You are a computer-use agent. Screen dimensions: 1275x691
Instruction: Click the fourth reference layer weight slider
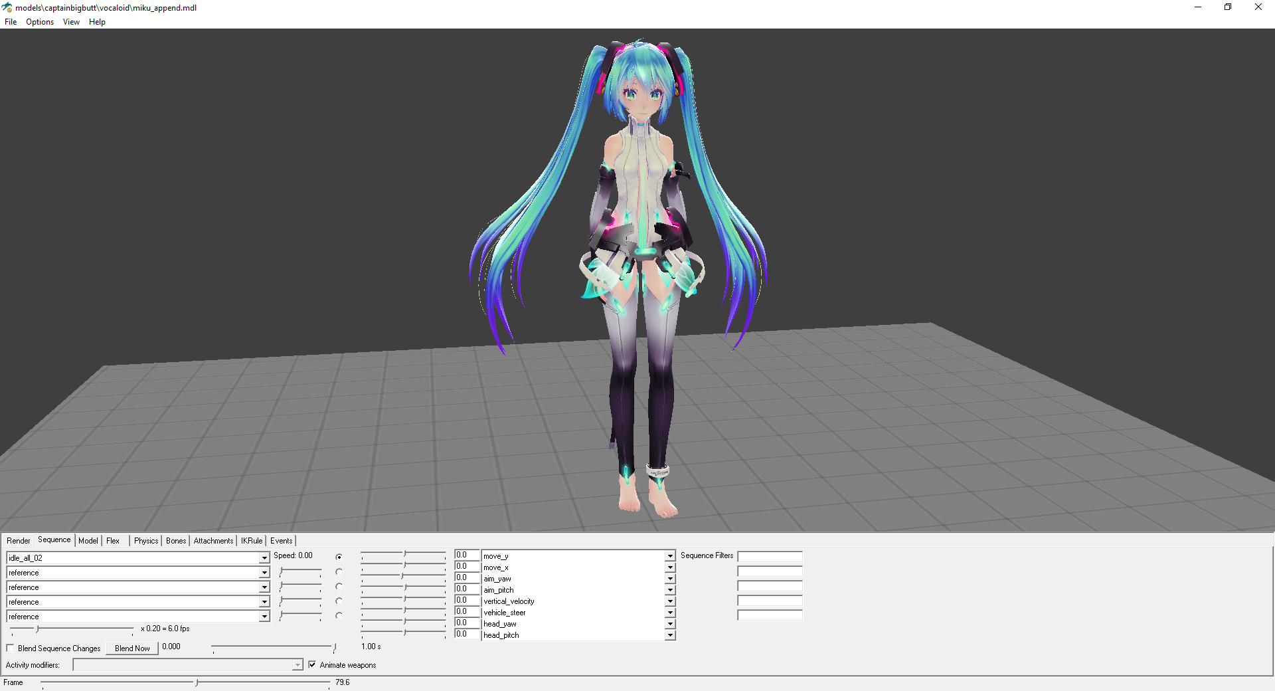[301, 615]
